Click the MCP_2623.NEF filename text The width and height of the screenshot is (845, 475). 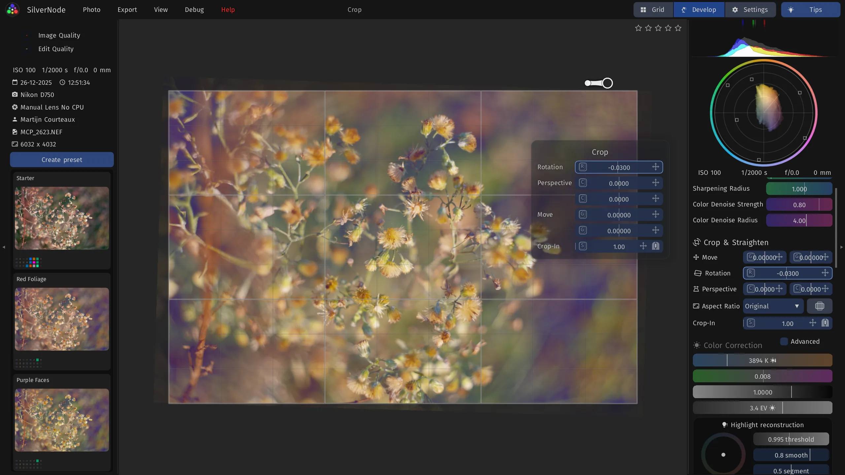(x=41, y=132)
